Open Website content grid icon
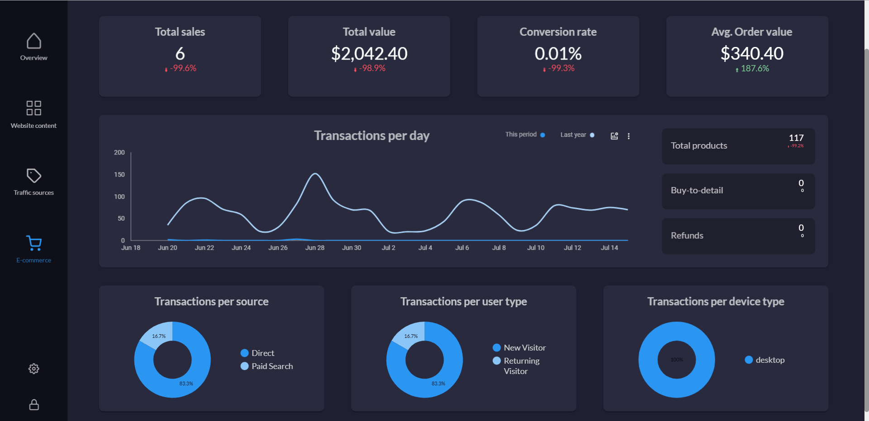Image resolution: width=869 pixels, height=421 pixels. (34, 108)
